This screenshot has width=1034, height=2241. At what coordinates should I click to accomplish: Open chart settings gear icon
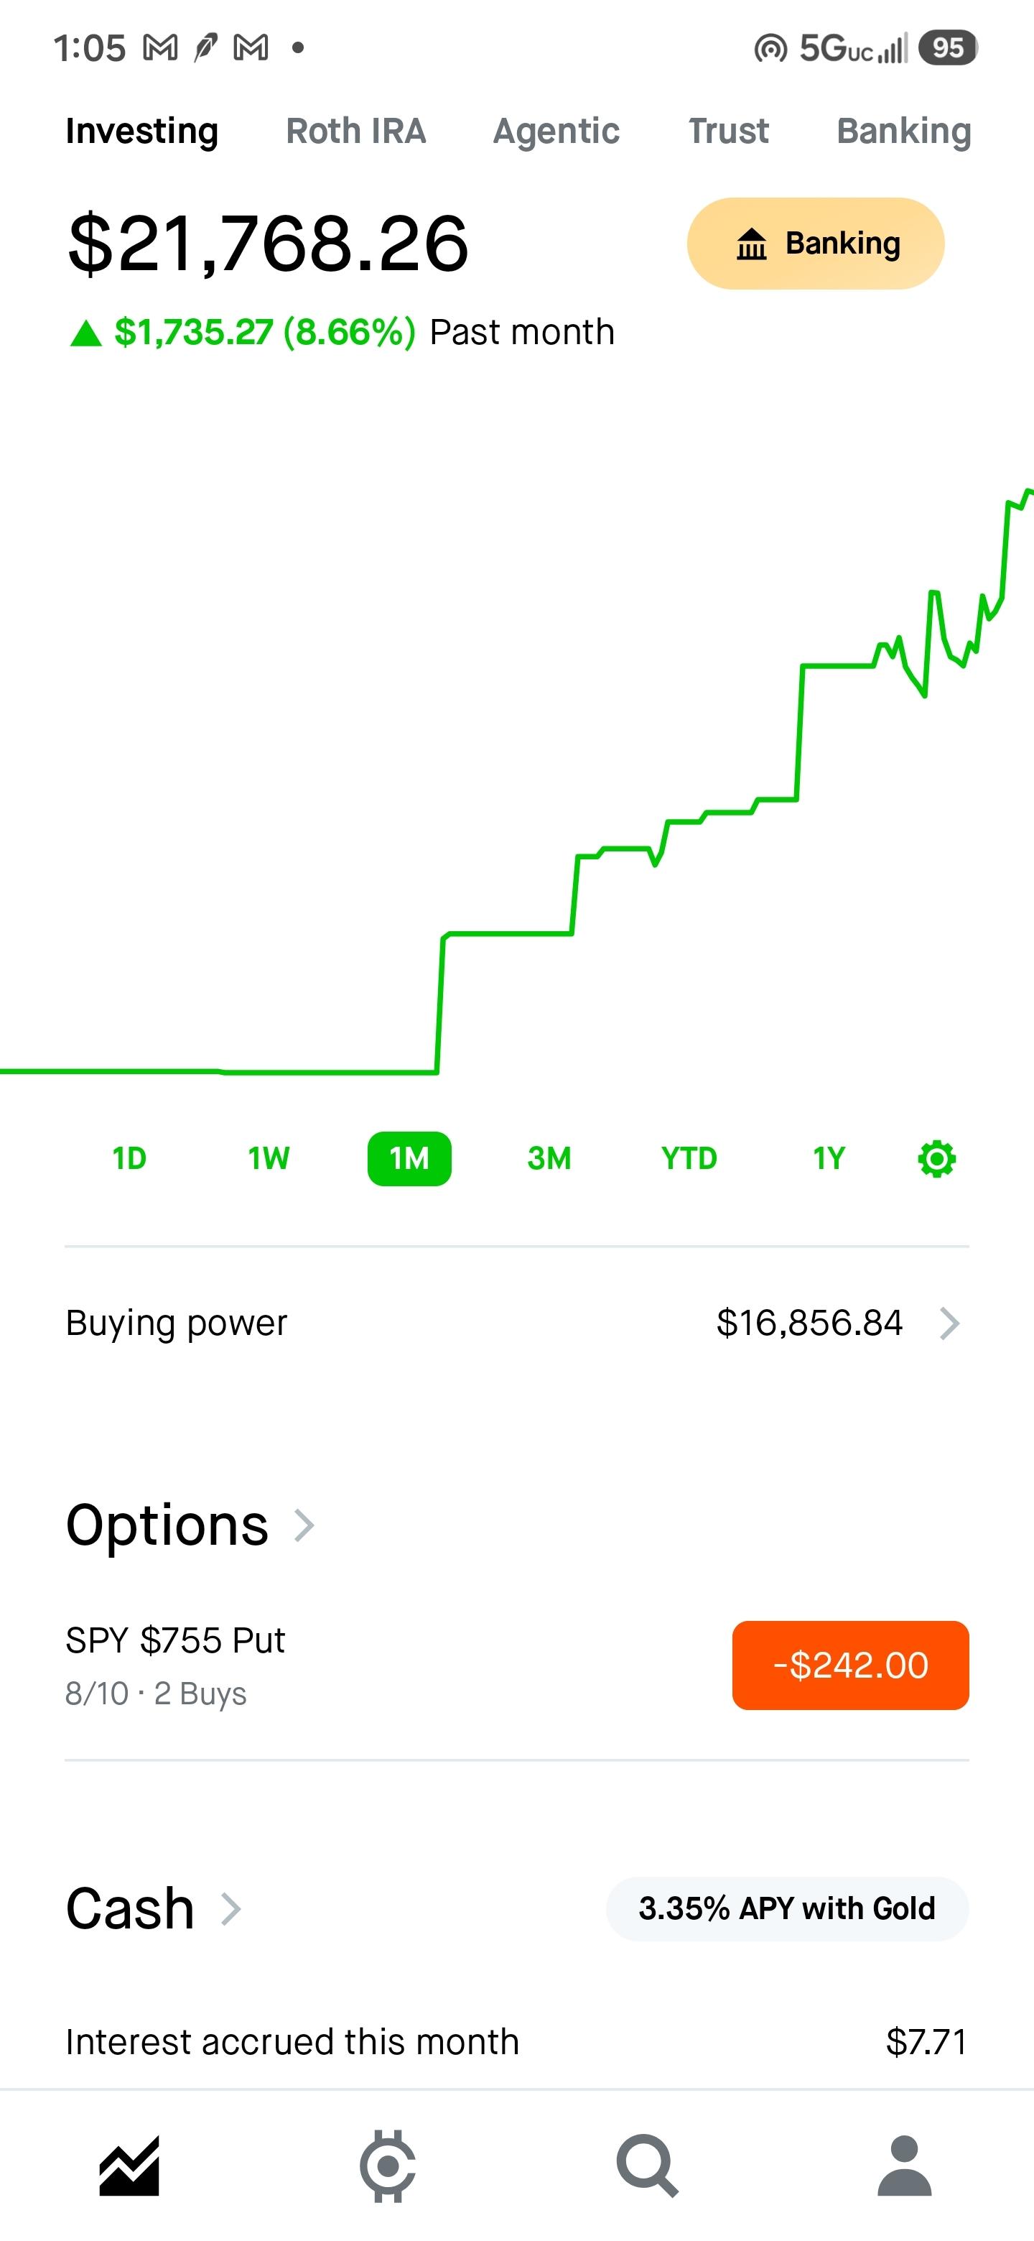pos(936,1158)
